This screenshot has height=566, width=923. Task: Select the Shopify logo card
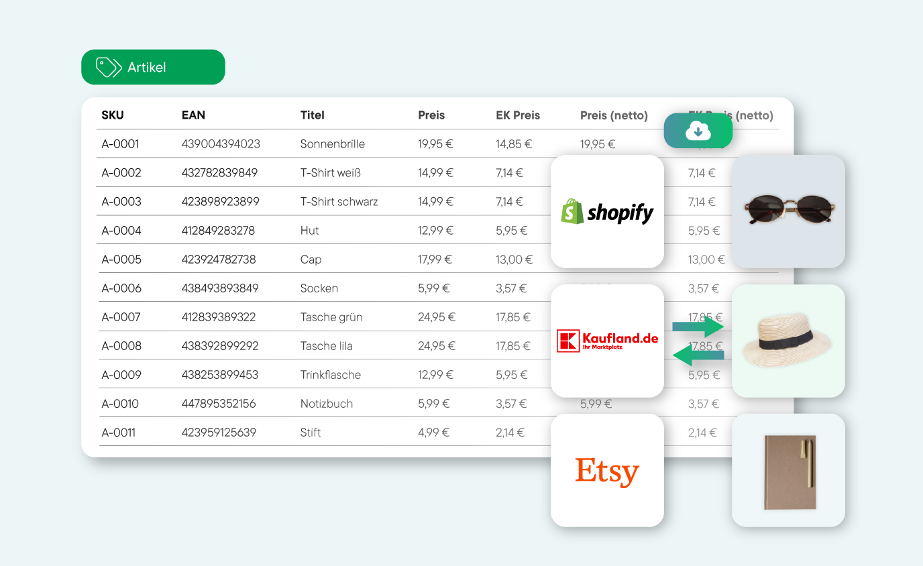coord(607,211)
